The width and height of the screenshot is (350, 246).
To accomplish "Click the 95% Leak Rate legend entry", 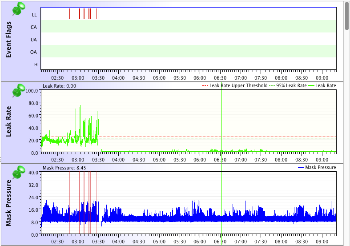I will (x=288, y=85).
